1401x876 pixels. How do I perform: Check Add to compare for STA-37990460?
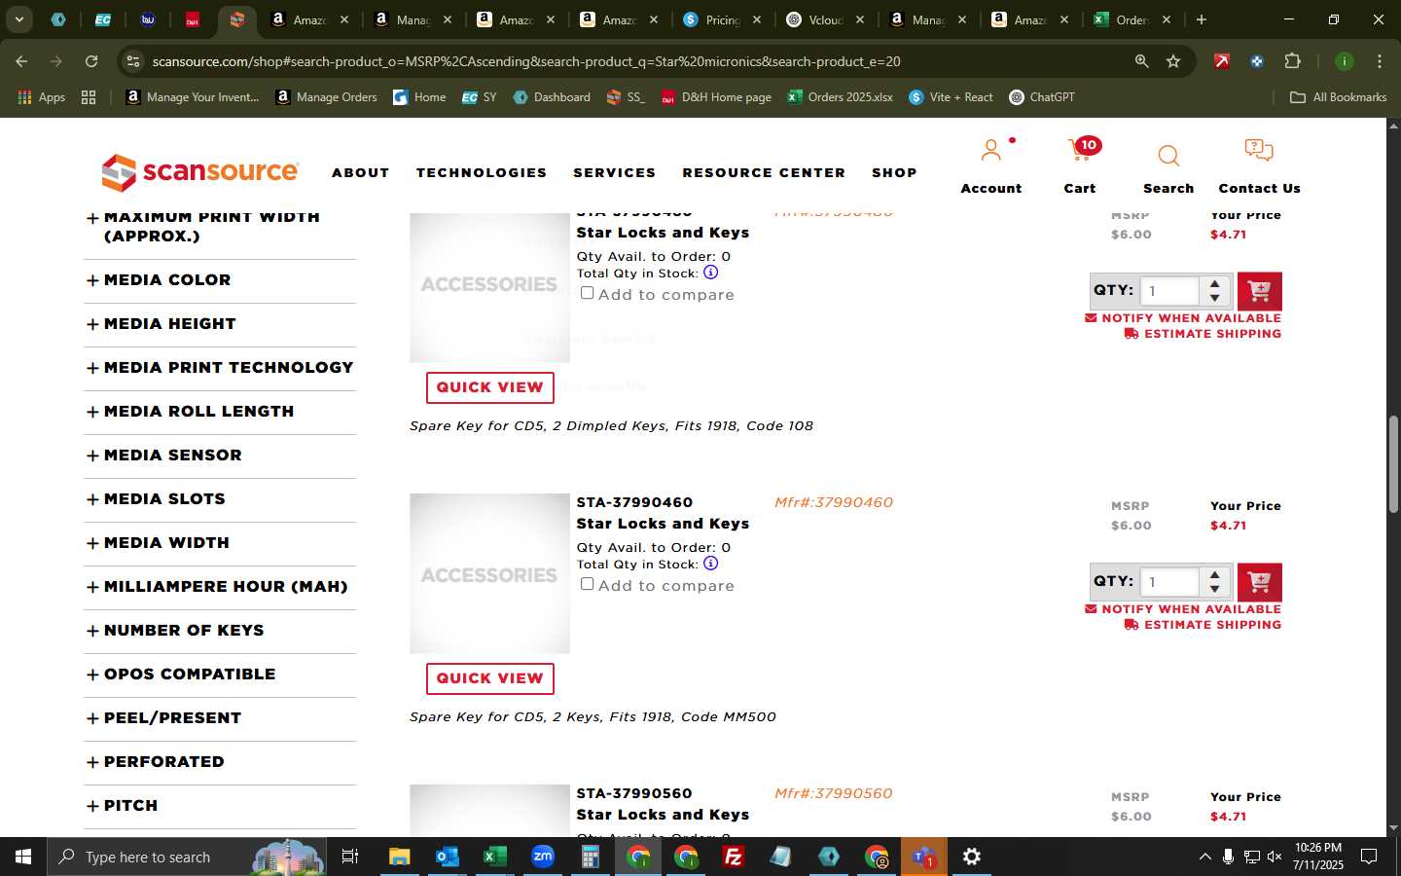[587, 584]
